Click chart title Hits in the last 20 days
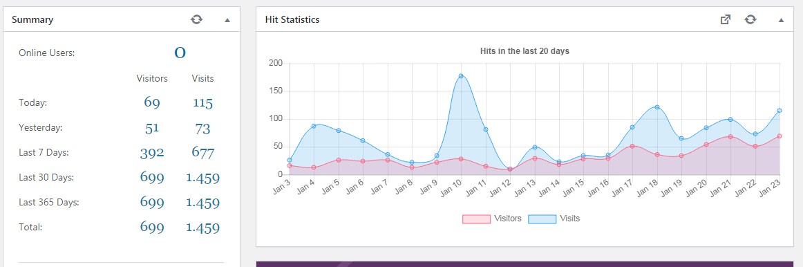 click(x=525, y=51)
